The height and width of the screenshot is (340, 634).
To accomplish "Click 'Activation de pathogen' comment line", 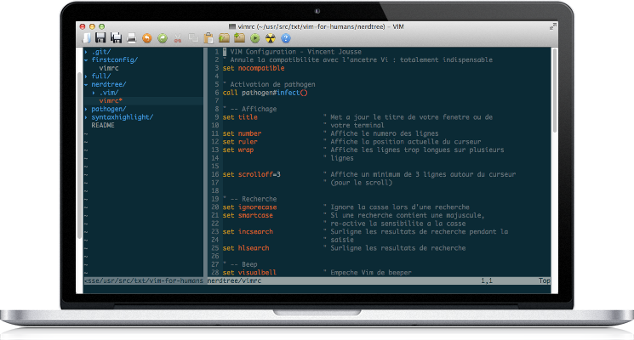I will (272, 84).
